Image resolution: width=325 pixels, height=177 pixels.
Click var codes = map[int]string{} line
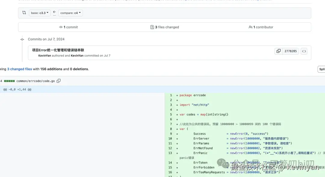[204, 114]
